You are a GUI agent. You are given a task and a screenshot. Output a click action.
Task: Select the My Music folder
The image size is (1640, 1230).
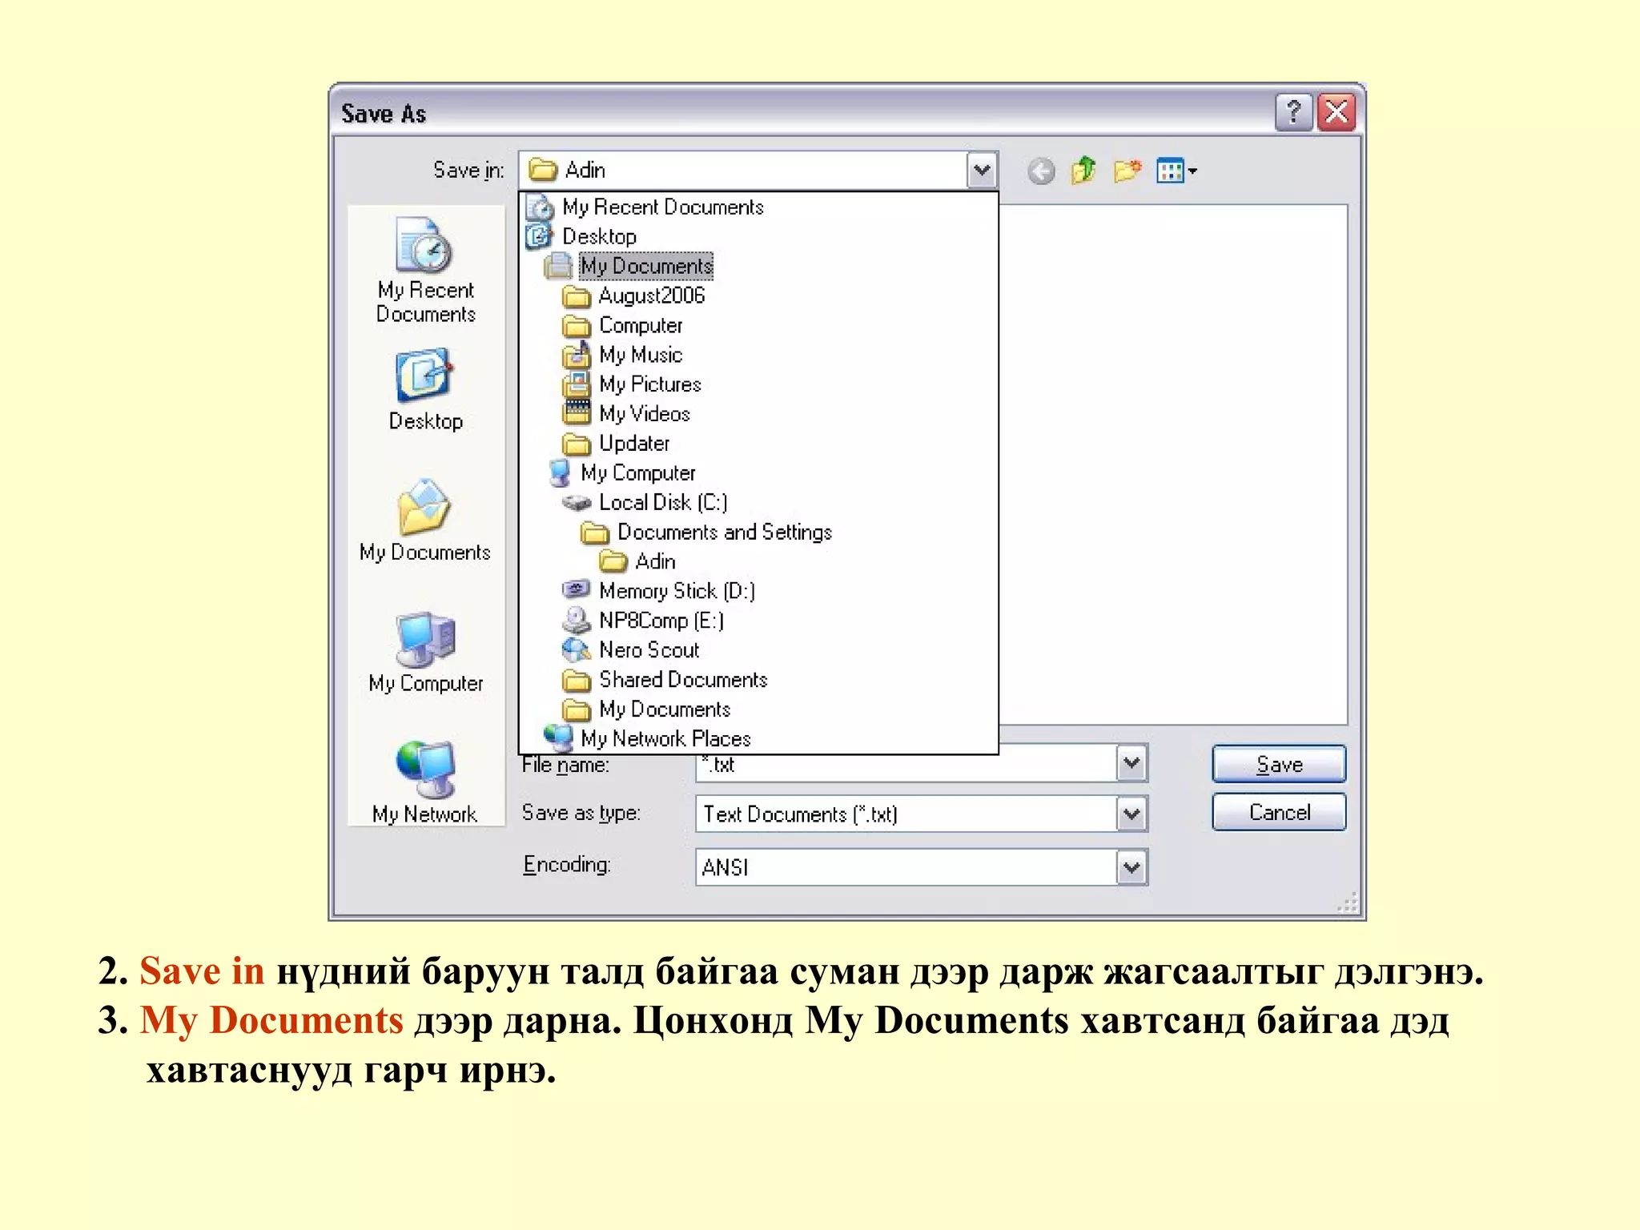point(622,355)
